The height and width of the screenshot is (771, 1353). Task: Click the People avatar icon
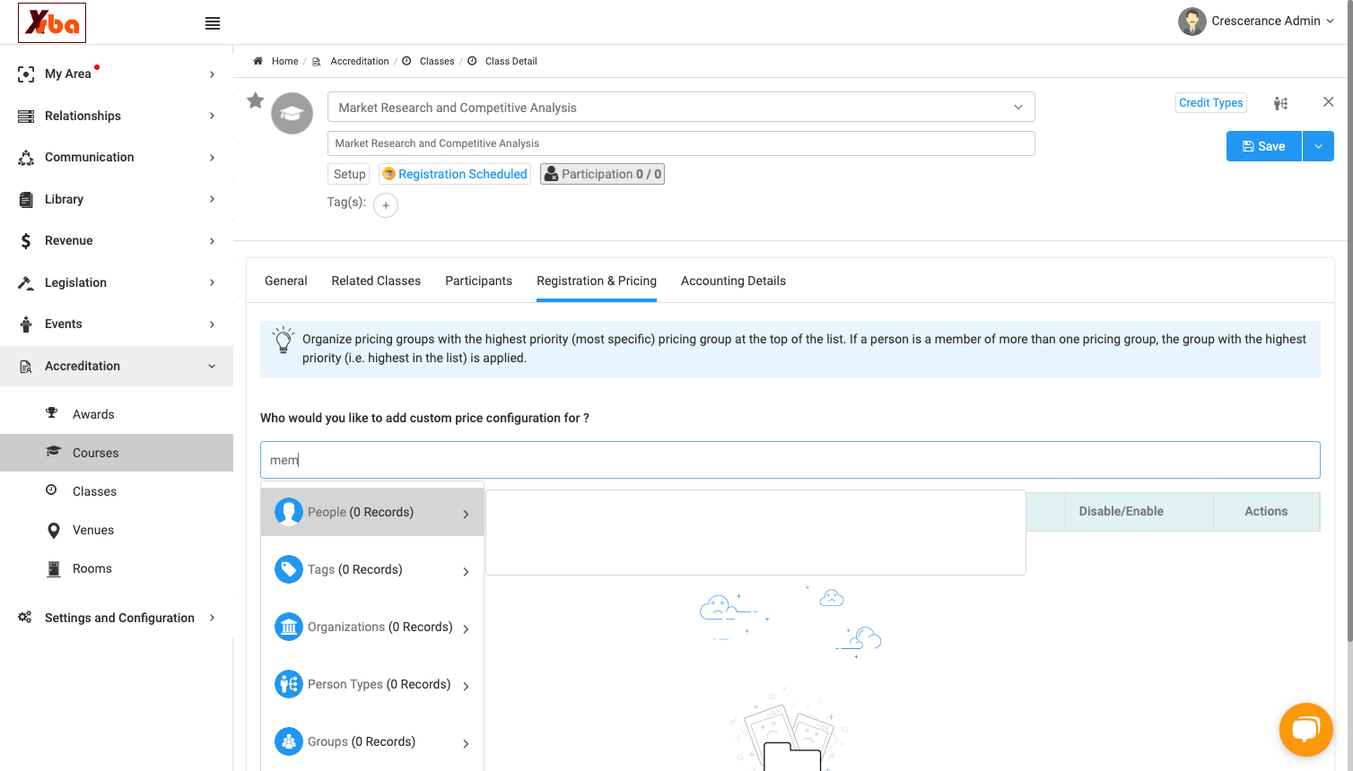point(289,512)
